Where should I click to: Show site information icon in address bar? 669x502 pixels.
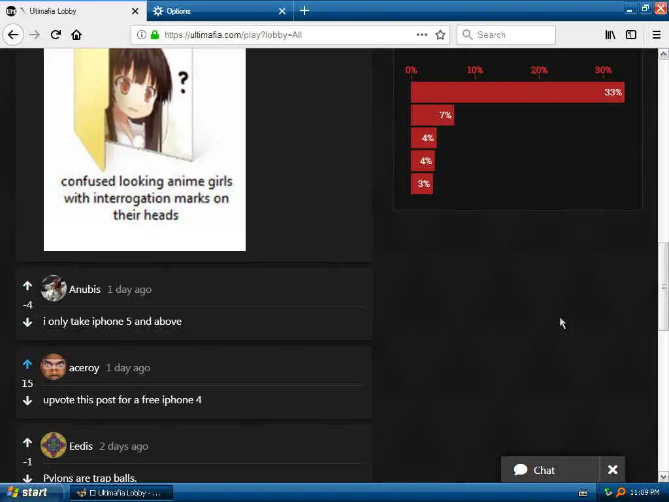(141, 35)
